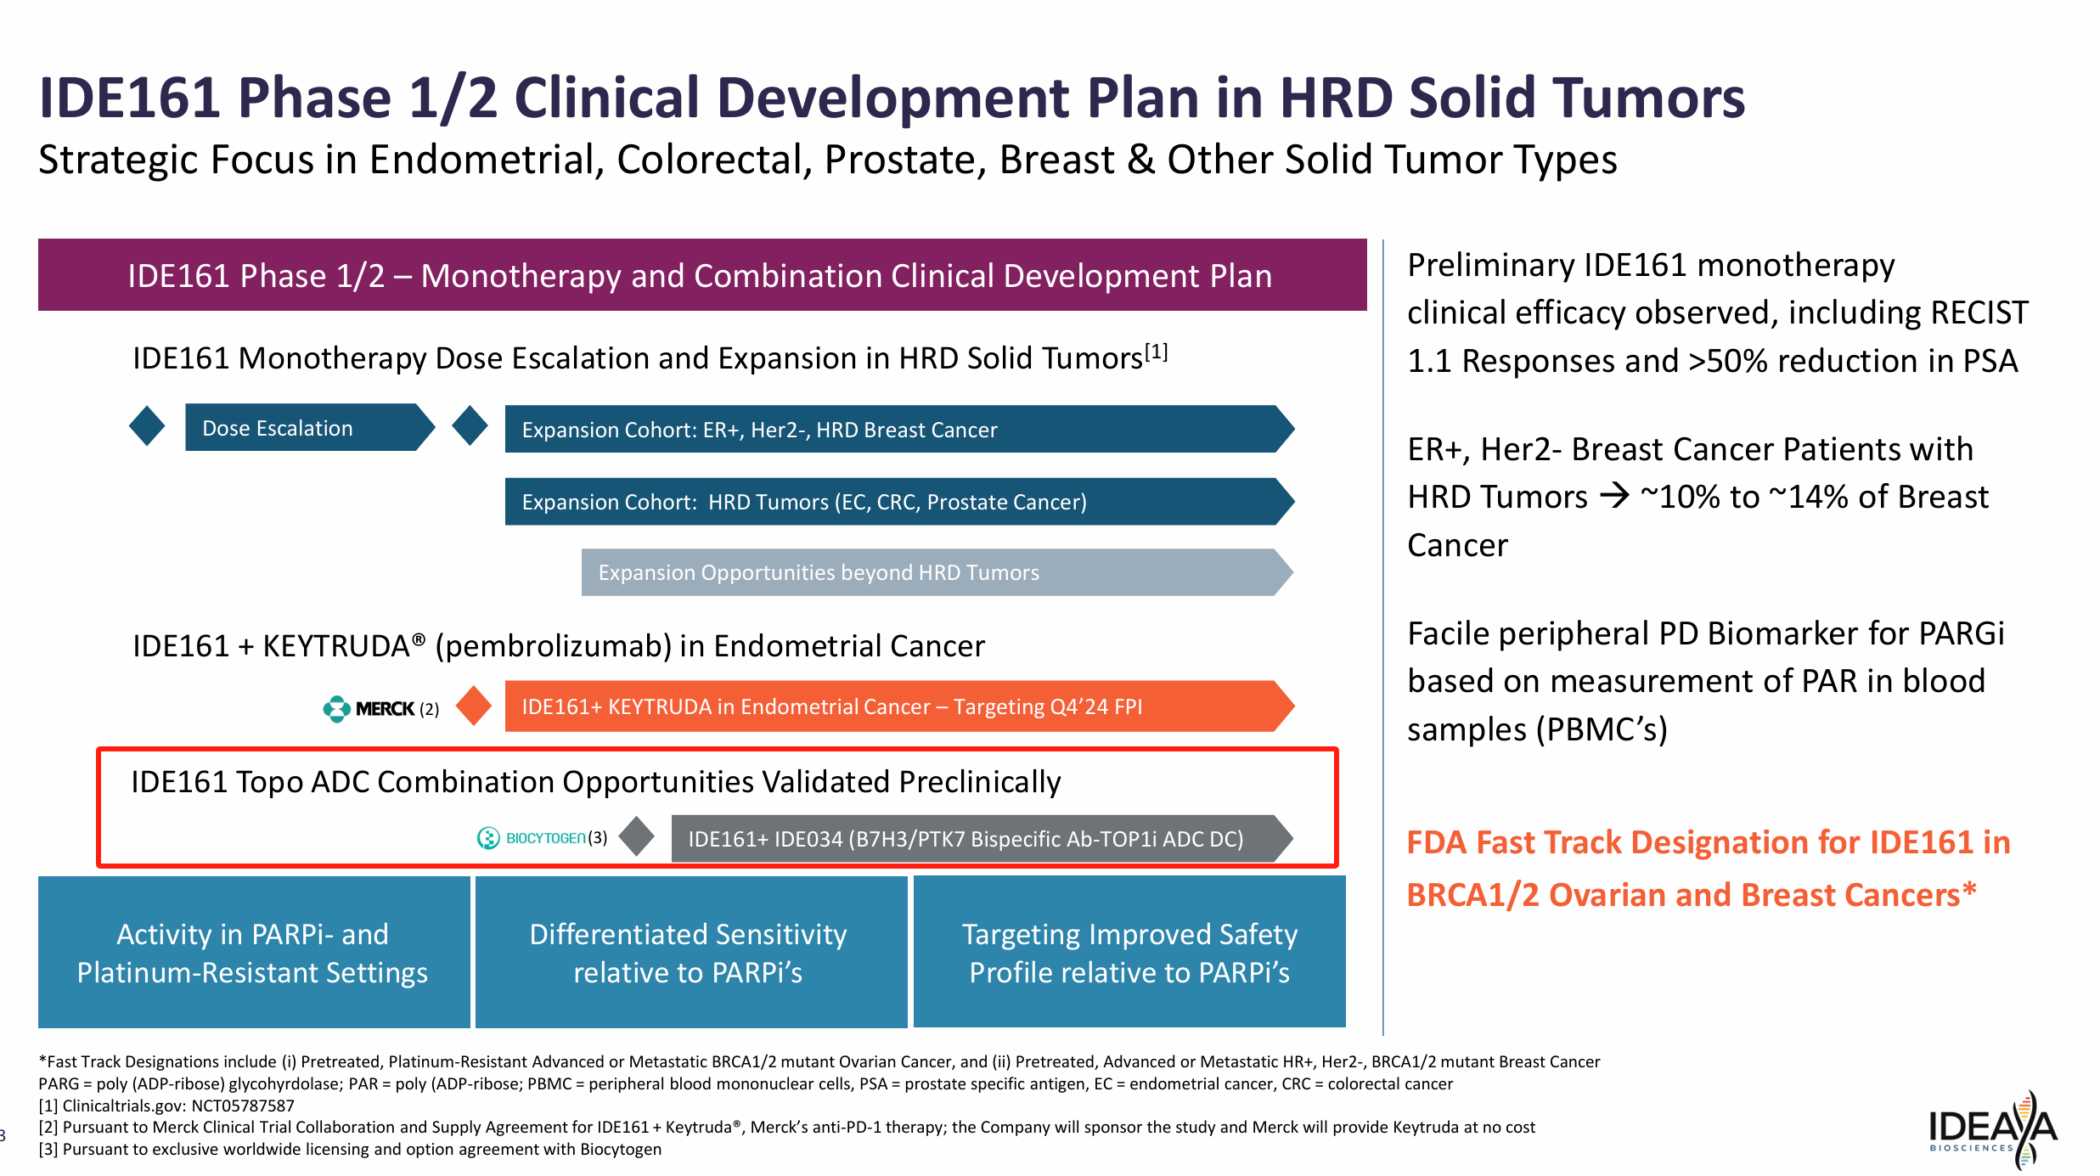Screen dimensions: 2100x1176
Task: Select the Dose Escalation arrow box
Action: [309, 427]
